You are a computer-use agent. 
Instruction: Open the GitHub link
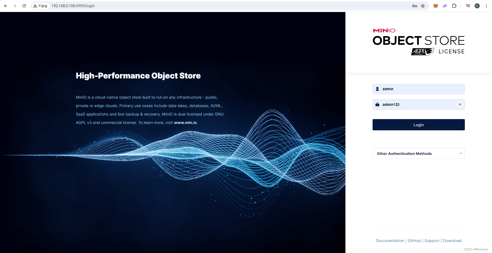(x=414, y=241)
